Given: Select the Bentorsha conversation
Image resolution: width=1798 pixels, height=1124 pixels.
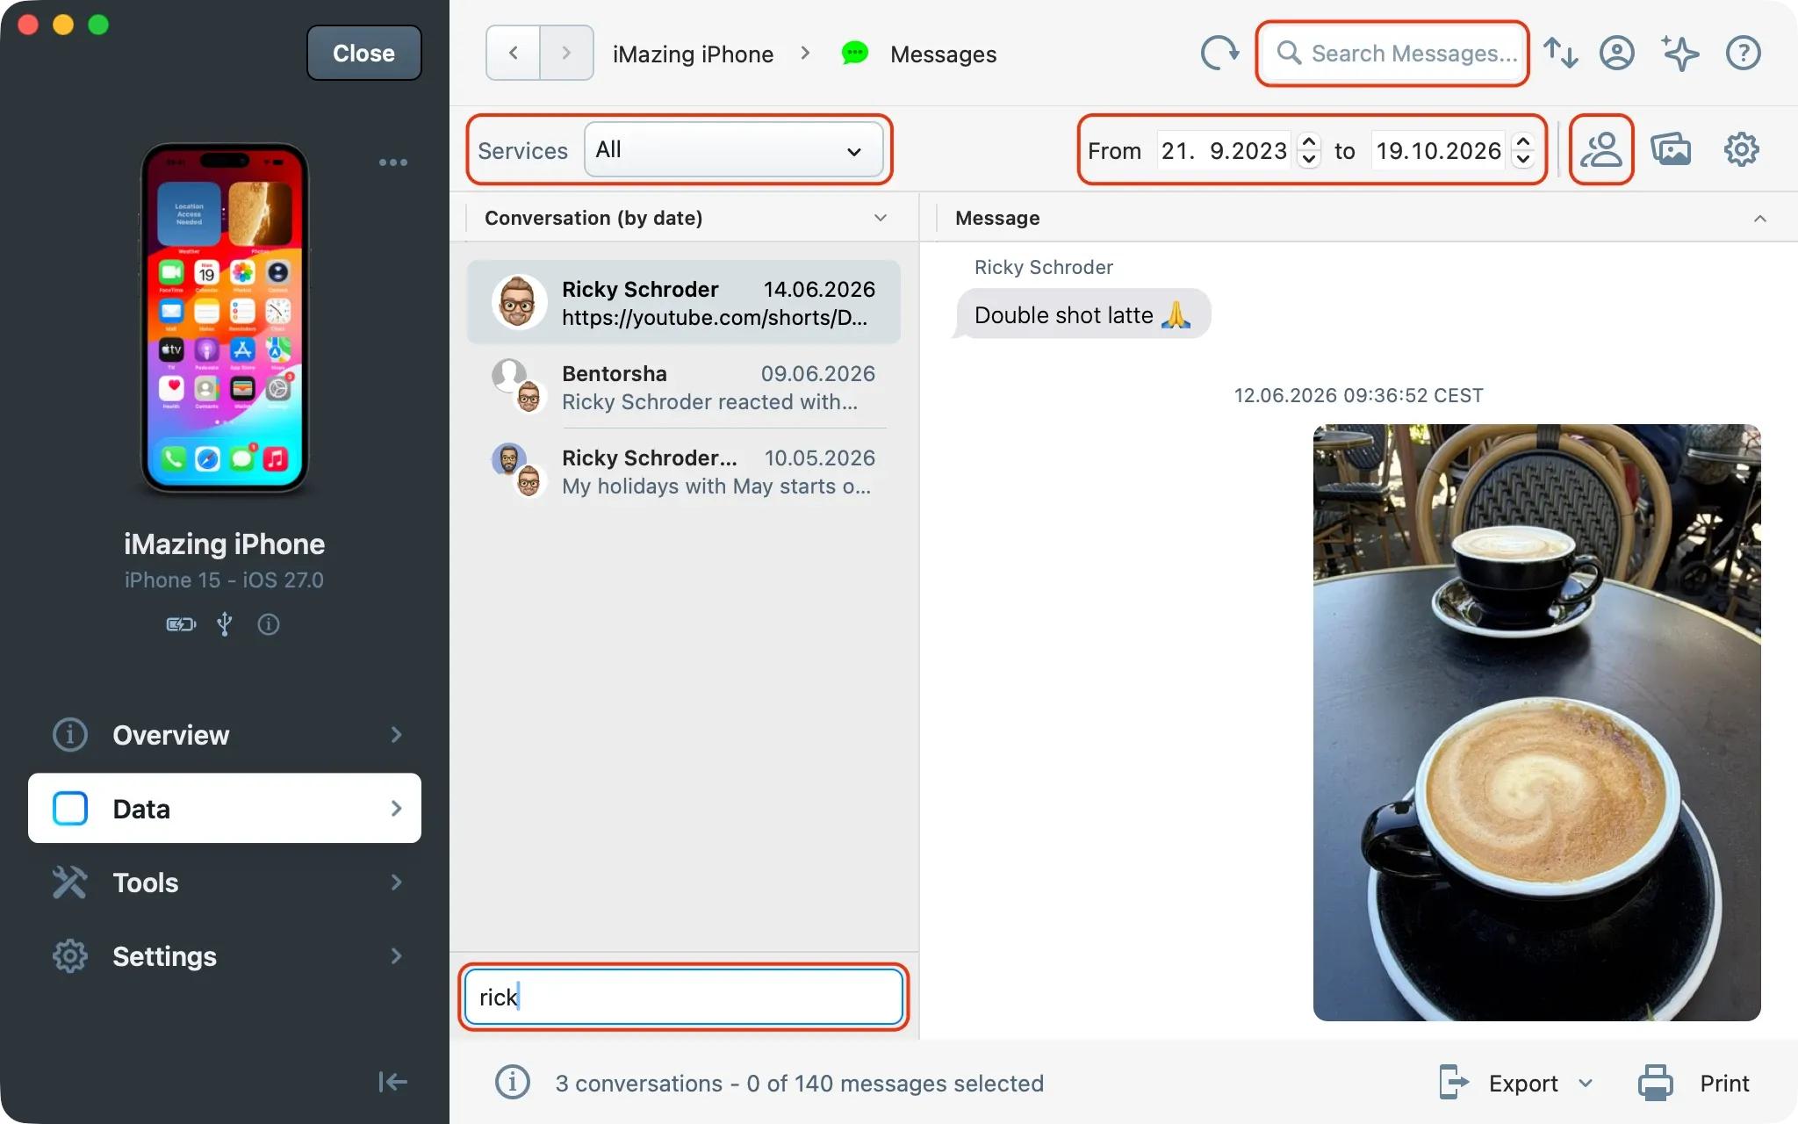Looking at the screenshot, I should (684, 387).
